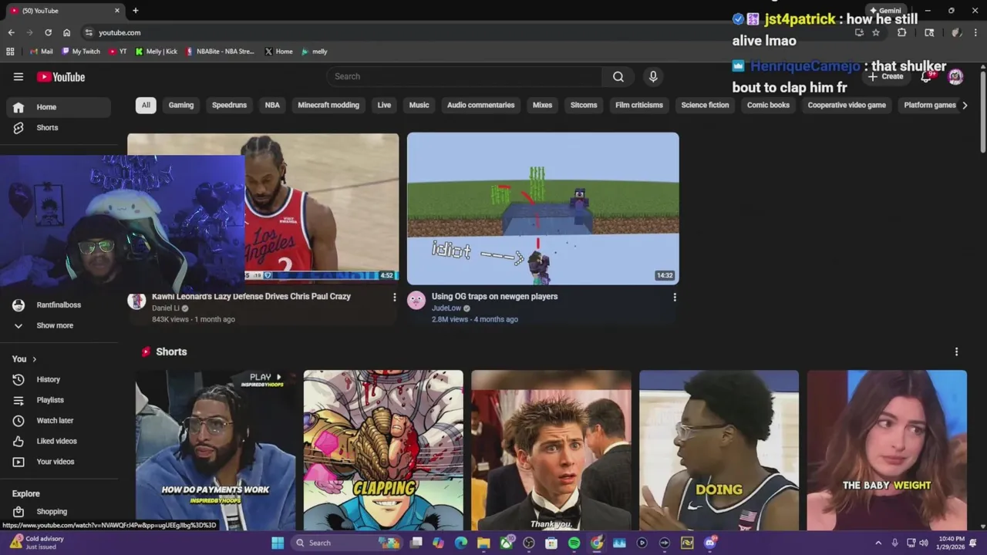
Task: Open the CLAPPING Shorts thumbnail
Action: pyautogui.click(x=383, y=450)
